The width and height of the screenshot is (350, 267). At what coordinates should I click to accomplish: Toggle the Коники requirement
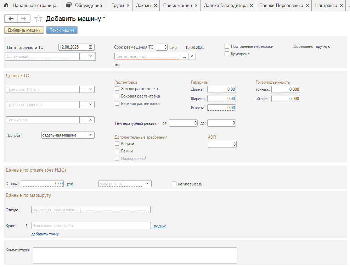117,144
